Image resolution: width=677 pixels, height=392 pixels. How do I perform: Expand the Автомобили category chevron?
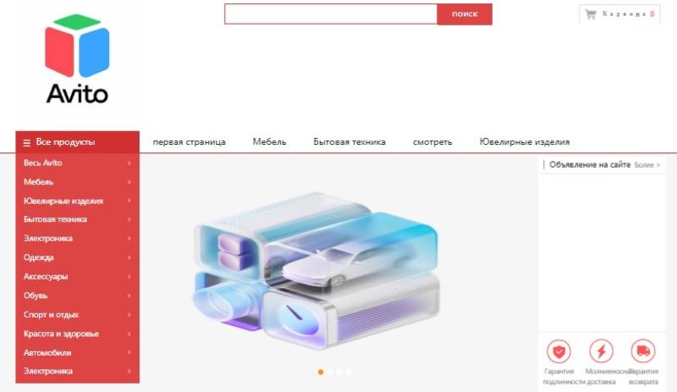(129, 352)
